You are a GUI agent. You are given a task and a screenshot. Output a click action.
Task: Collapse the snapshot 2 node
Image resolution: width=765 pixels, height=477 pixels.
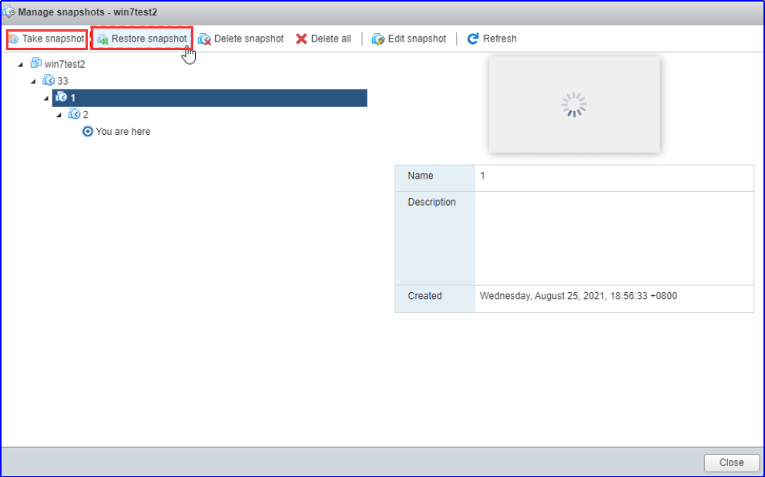pos(59,116)
